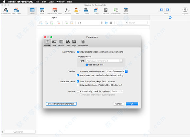This screenshot has height=137, width=190.
Task: Click the new table icon in Objects toolbar
Action: tap(52, 23)
